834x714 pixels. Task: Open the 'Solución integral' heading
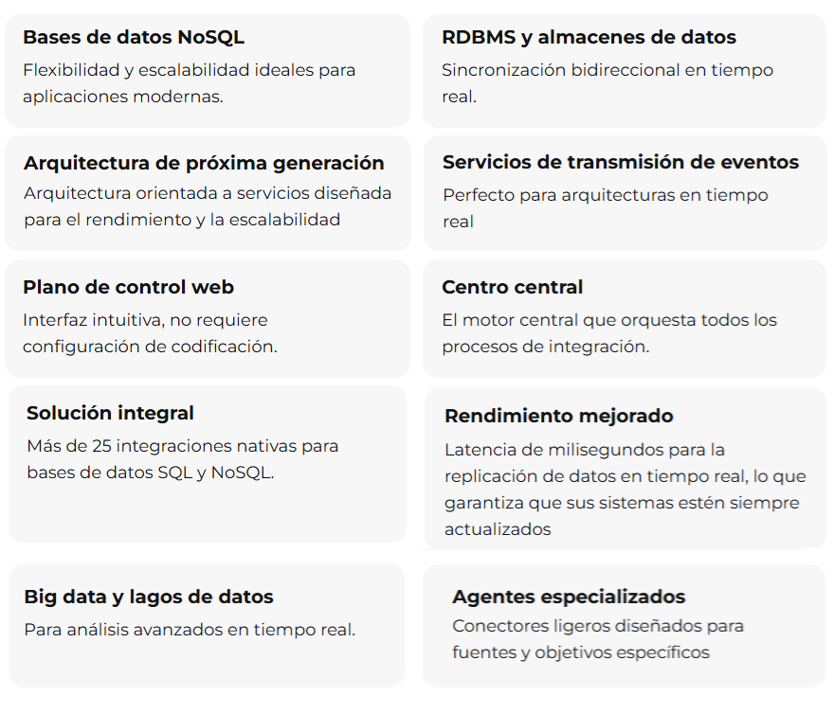click(x=110, y=413)
